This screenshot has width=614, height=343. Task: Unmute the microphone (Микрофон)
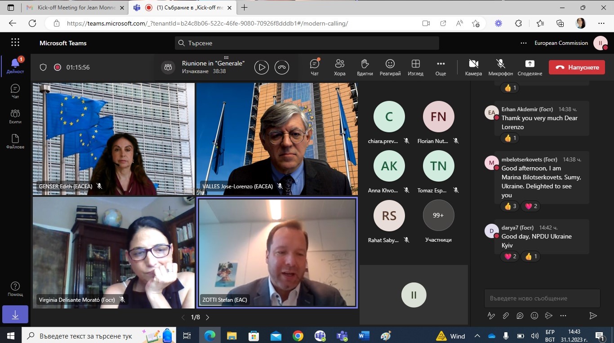tap(501, 67)
